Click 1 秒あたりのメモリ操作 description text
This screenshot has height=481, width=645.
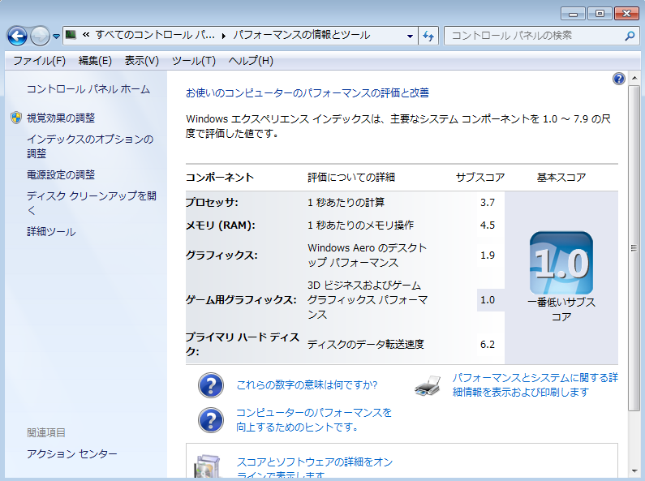click(361, 225)
